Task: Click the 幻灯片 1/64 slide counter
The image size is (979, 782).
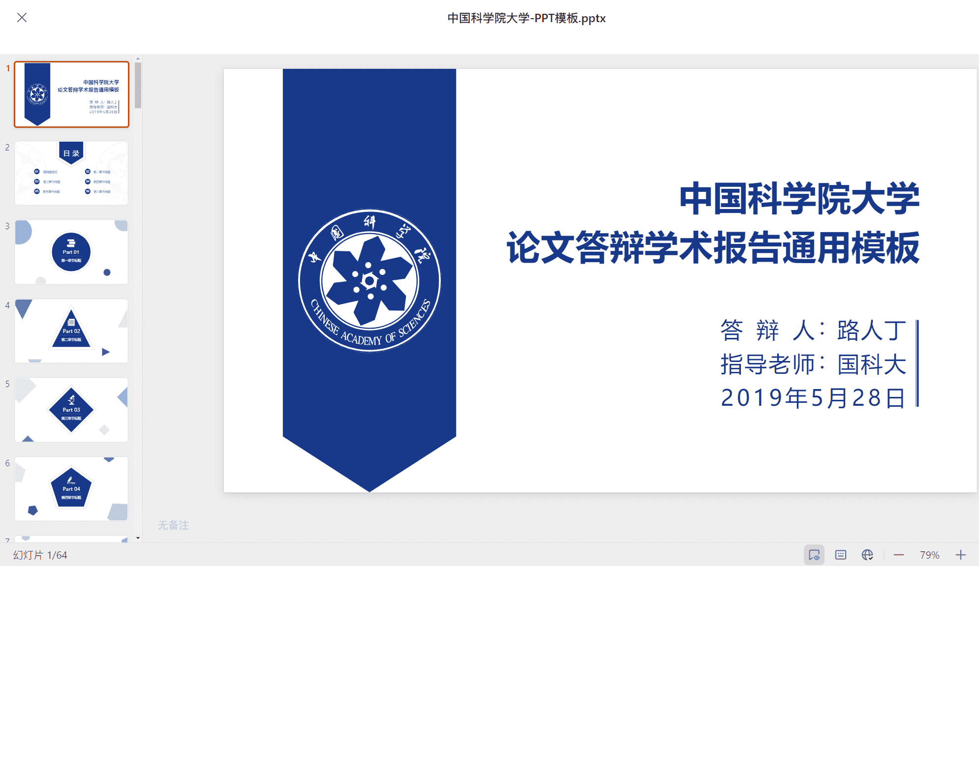Action: coord(40,555)
